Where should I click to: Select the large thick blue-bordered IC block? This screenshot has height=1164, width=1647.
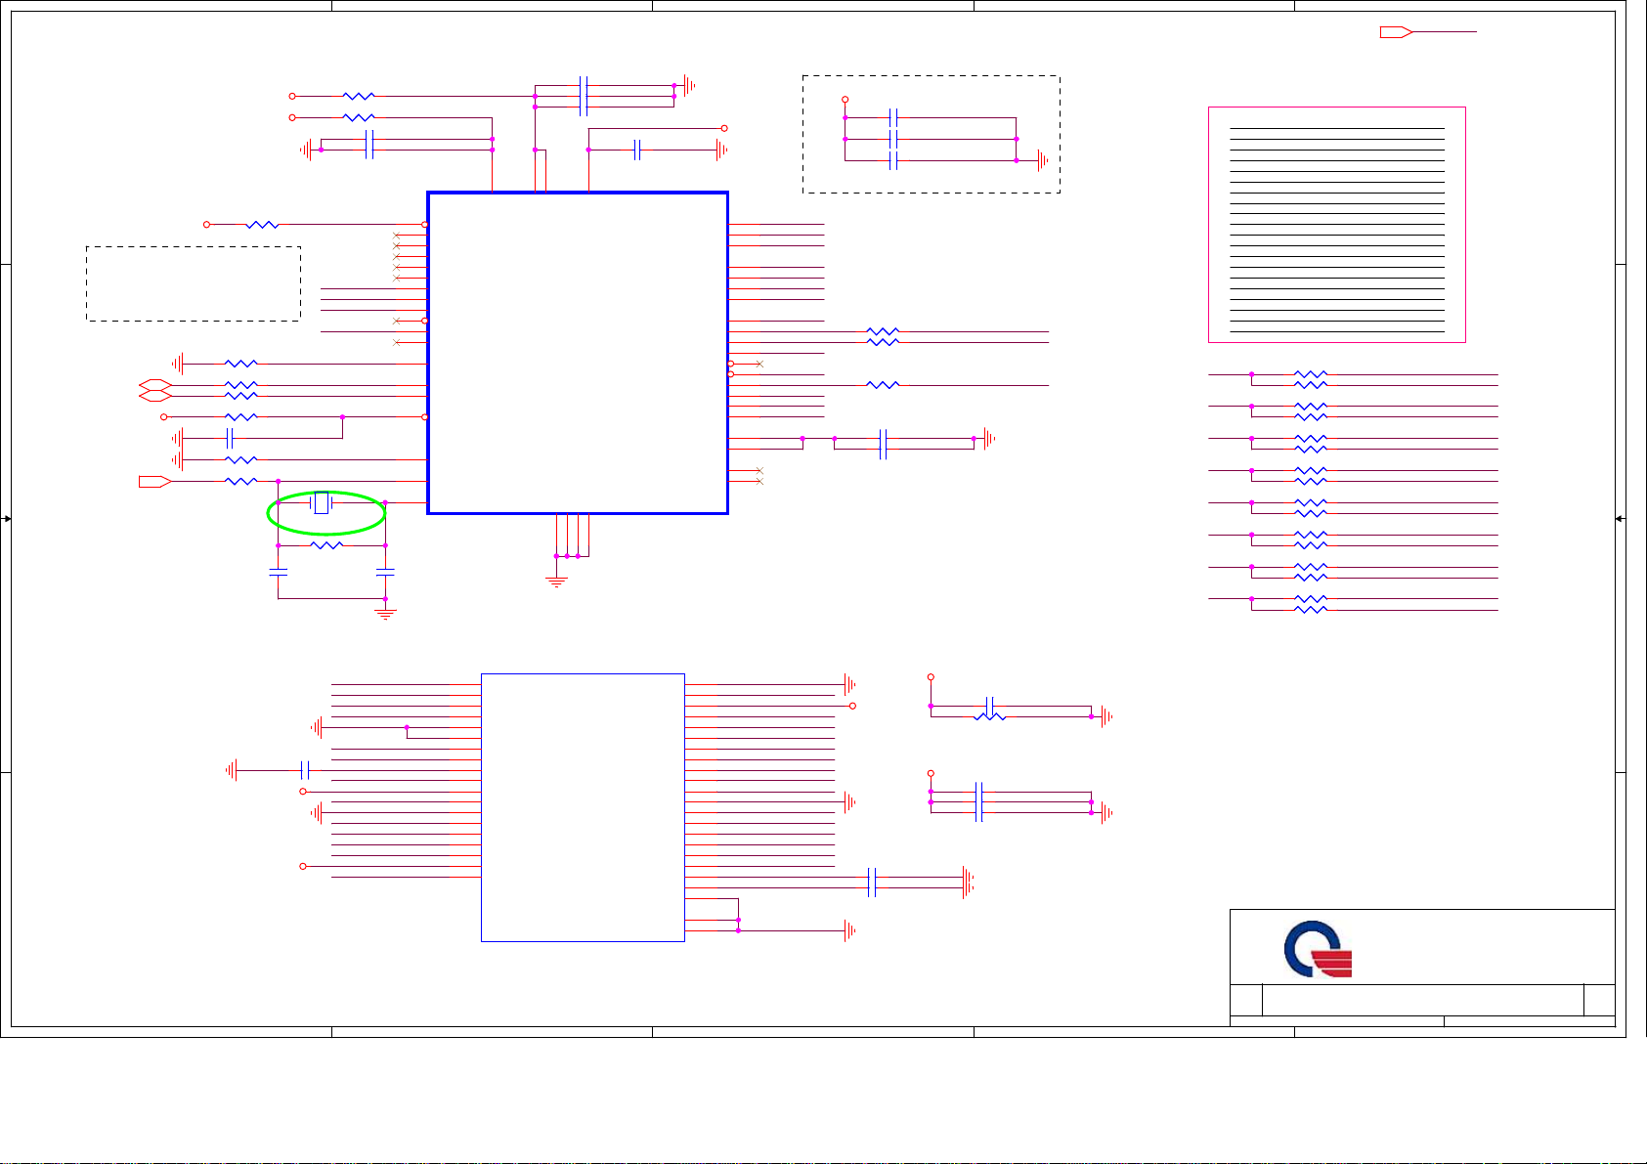[578, 353]
